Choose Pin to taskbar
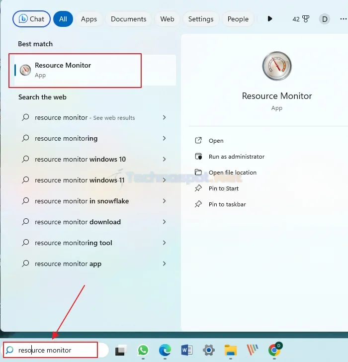This screenshot has height=362, width=348. 227,204
